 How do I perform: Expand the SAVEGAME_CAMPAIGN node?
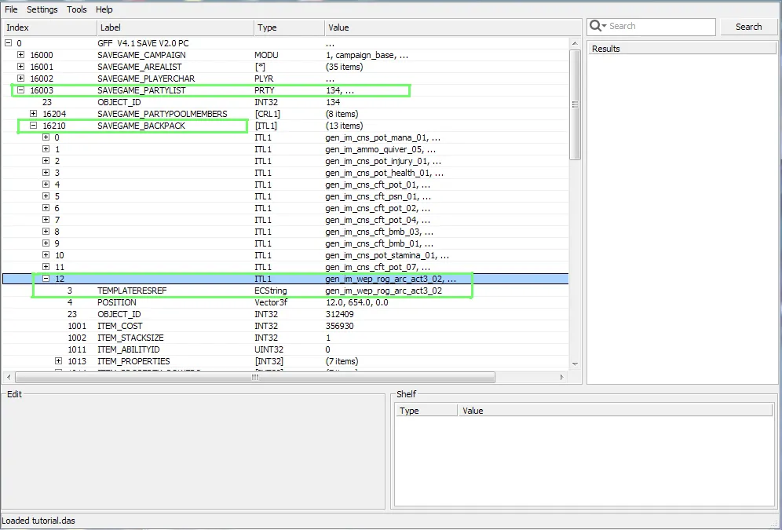click(x=20, y=55)
